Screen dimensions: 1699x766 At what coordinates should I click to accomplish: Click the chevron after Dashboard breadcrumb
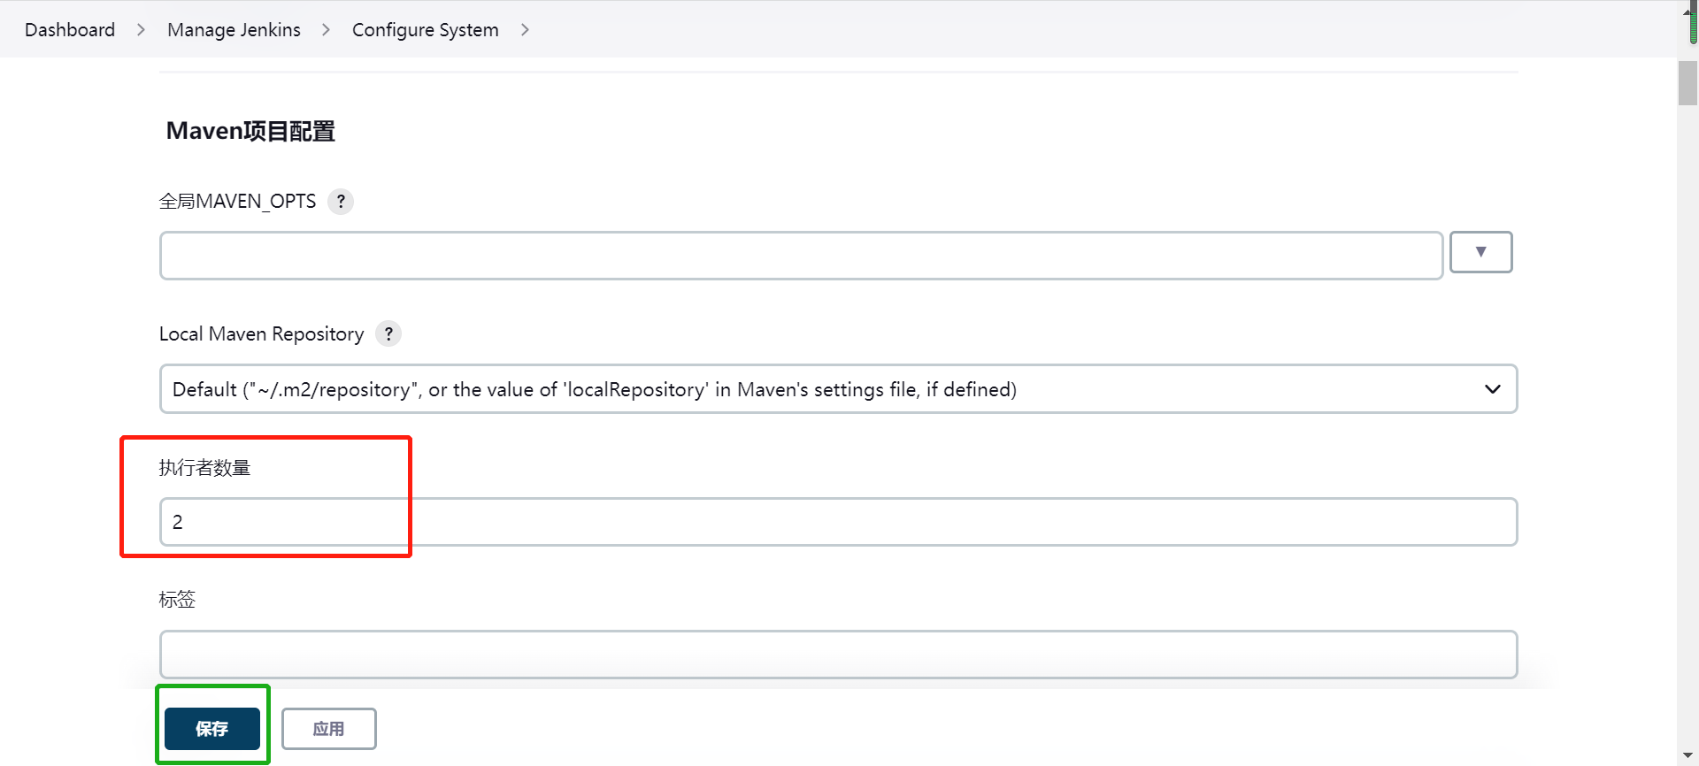(141, 30)
